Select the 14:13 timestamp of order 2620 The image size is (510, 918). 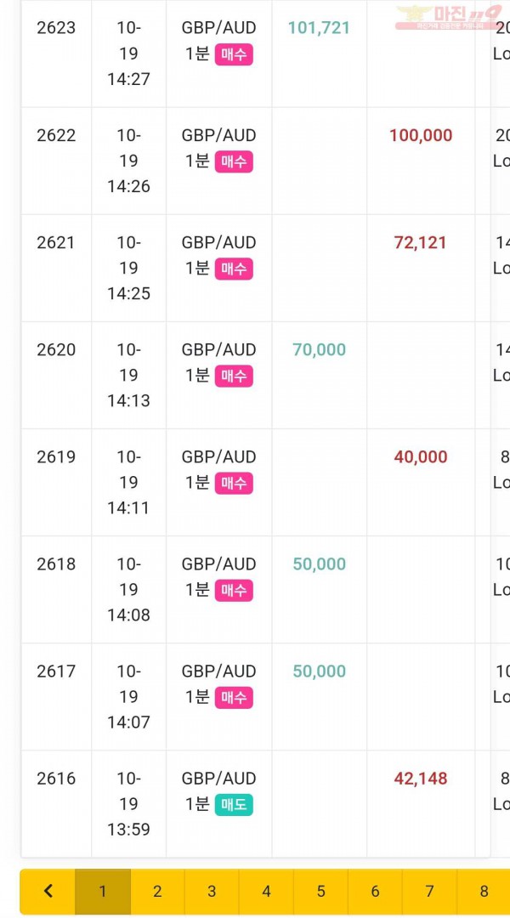(x=128, y=401)
